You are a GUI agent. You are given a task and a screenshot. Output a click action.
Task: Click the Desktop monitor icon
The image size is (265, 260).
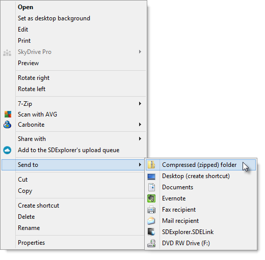click(151, 177)
